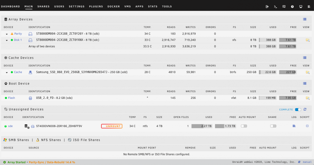
Task: View the Stats tab
Action: pyautogui.click(x=153, y=6)
